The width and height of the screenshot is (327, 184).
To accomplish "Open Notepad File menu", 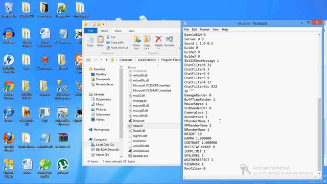I will tap(186, 30).
